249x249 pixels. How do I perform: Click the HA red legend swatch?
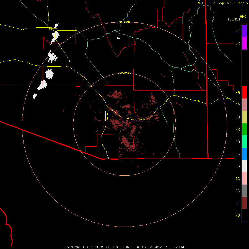(244, 92)
